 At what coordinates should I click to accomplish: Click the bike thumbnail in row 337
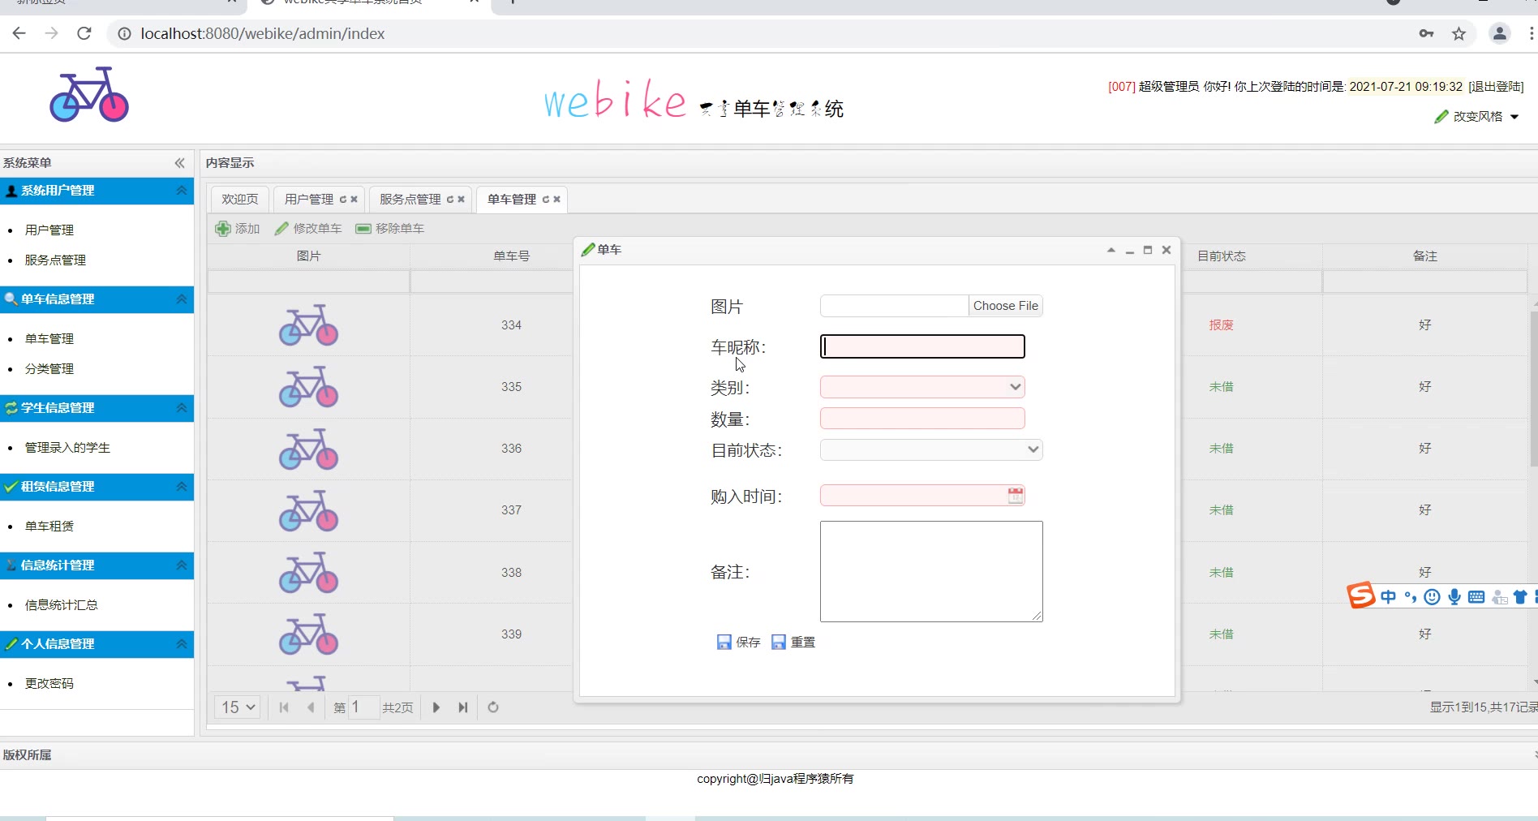pos(308,510)
